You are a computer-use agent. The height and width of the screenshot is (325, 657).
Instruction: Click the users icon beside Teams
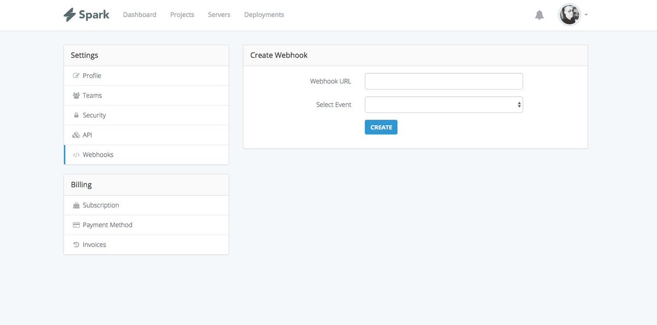(76, 95)
